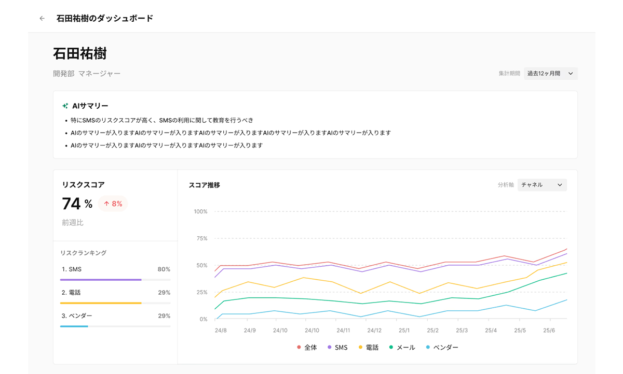Click the cyan ベンダー legend marker
Image resolution: width=623 pixels, height=374 pixels.
[428, 347]
